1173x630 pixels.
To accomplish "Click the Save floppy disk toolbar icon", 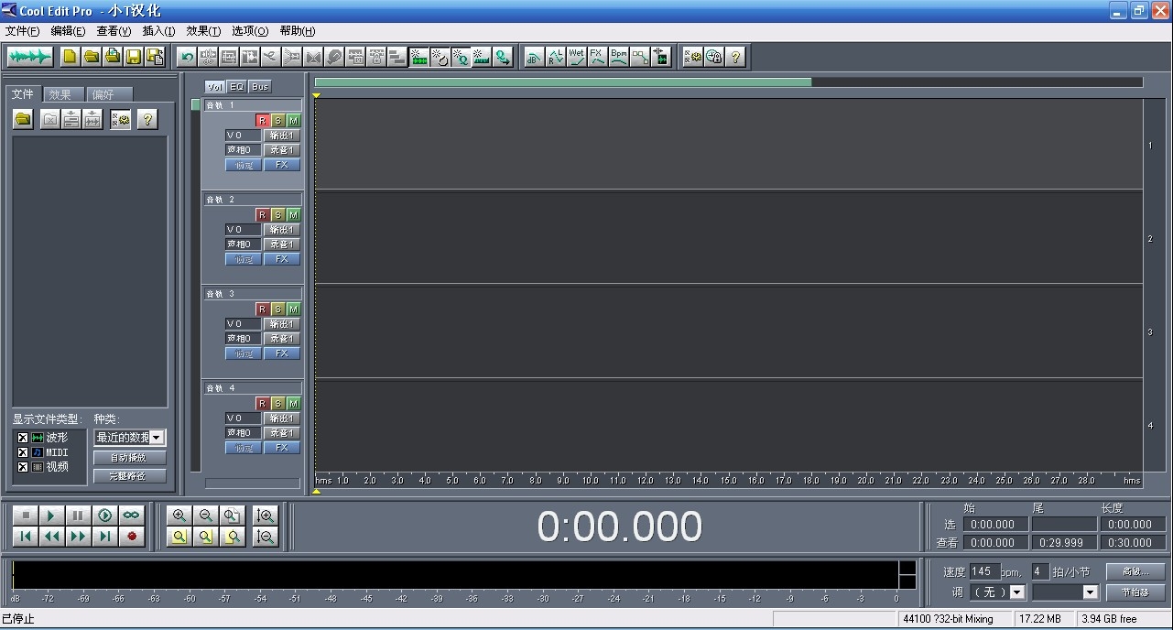I will [134, 57].
